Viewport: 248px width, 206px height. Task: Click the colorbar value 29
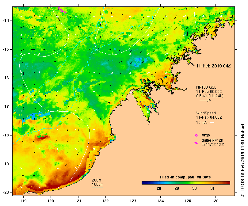click(177, 189)
